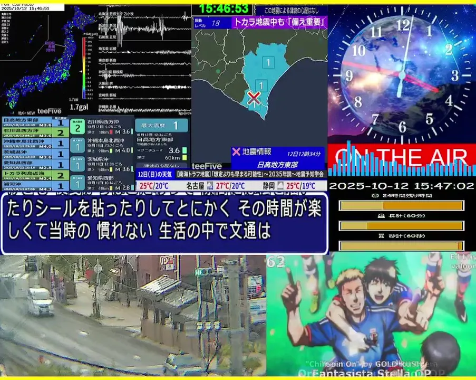Screen dimensions: 476x380
Task: Click the 沖縄県 名護 waveform label
Action: (107, 107)
